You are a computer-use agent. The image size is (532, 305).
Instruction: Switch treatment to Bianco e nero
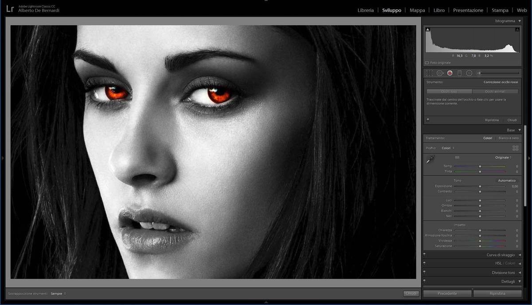point(507,138)
